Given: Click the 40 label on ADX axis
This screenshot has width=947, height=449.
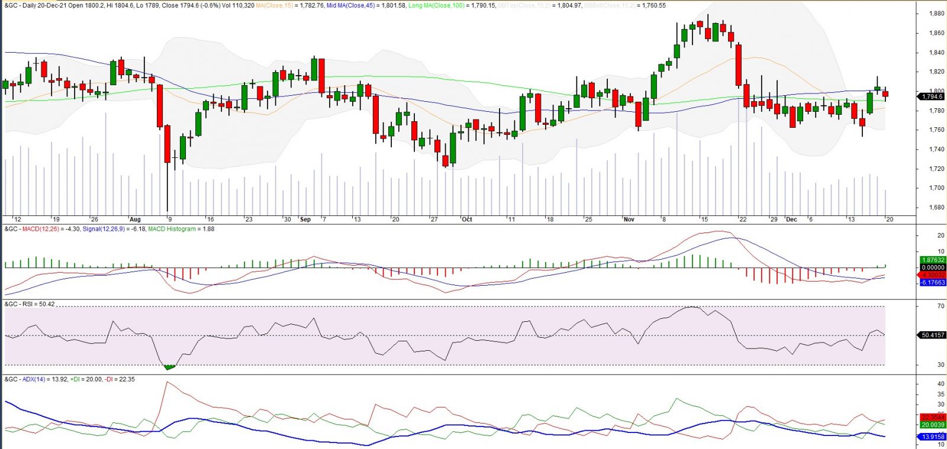Looking at the screenshot, I should point(941,384).
